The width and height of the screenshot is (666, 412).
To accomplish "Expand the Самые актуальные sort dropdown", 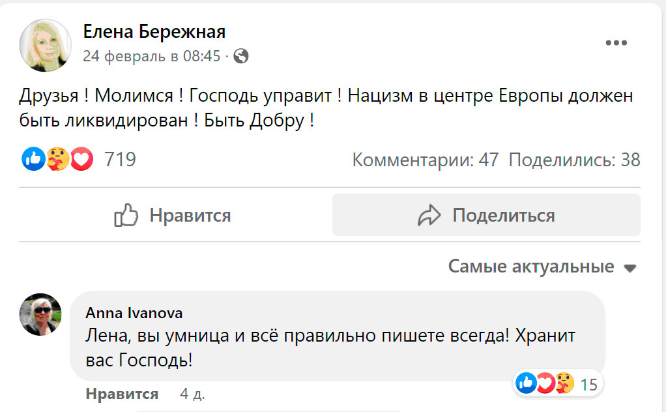I will [x=531, y=267].
